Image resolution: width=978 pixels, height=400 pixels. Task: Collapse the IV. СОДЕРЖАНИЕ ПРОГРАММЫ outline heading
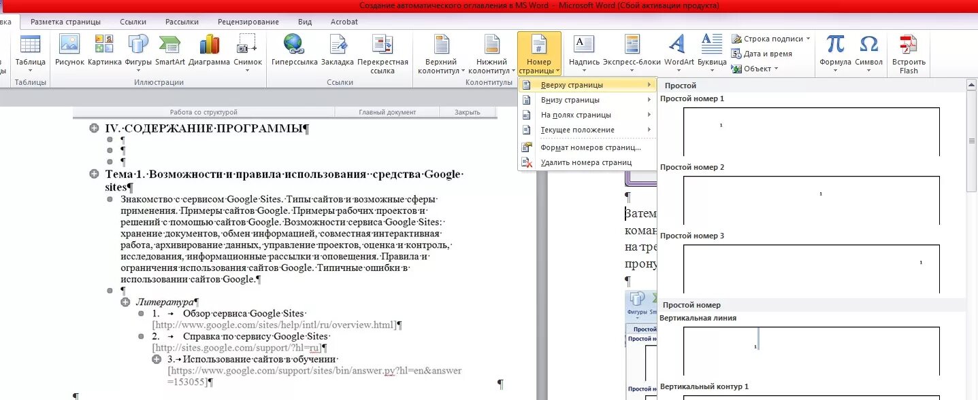pyautogui.click(x=95, y=128)
